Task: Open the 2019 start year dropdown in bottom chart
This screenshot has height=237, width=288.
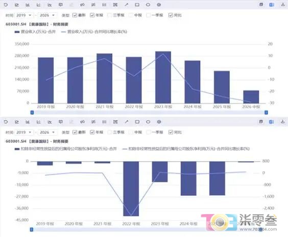Action: (24, 132)
